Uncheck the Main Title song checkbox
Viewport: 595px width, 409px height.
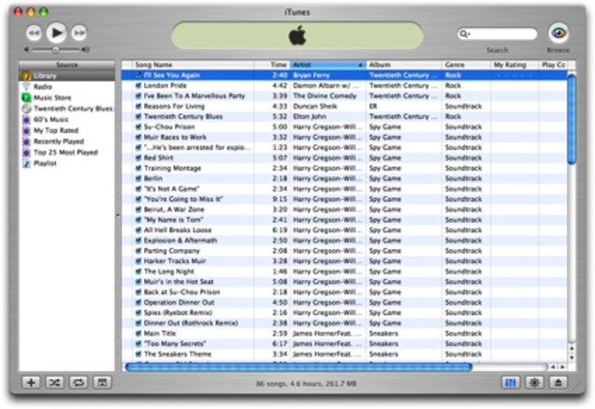pyautogui.click(x=139, y=334)
